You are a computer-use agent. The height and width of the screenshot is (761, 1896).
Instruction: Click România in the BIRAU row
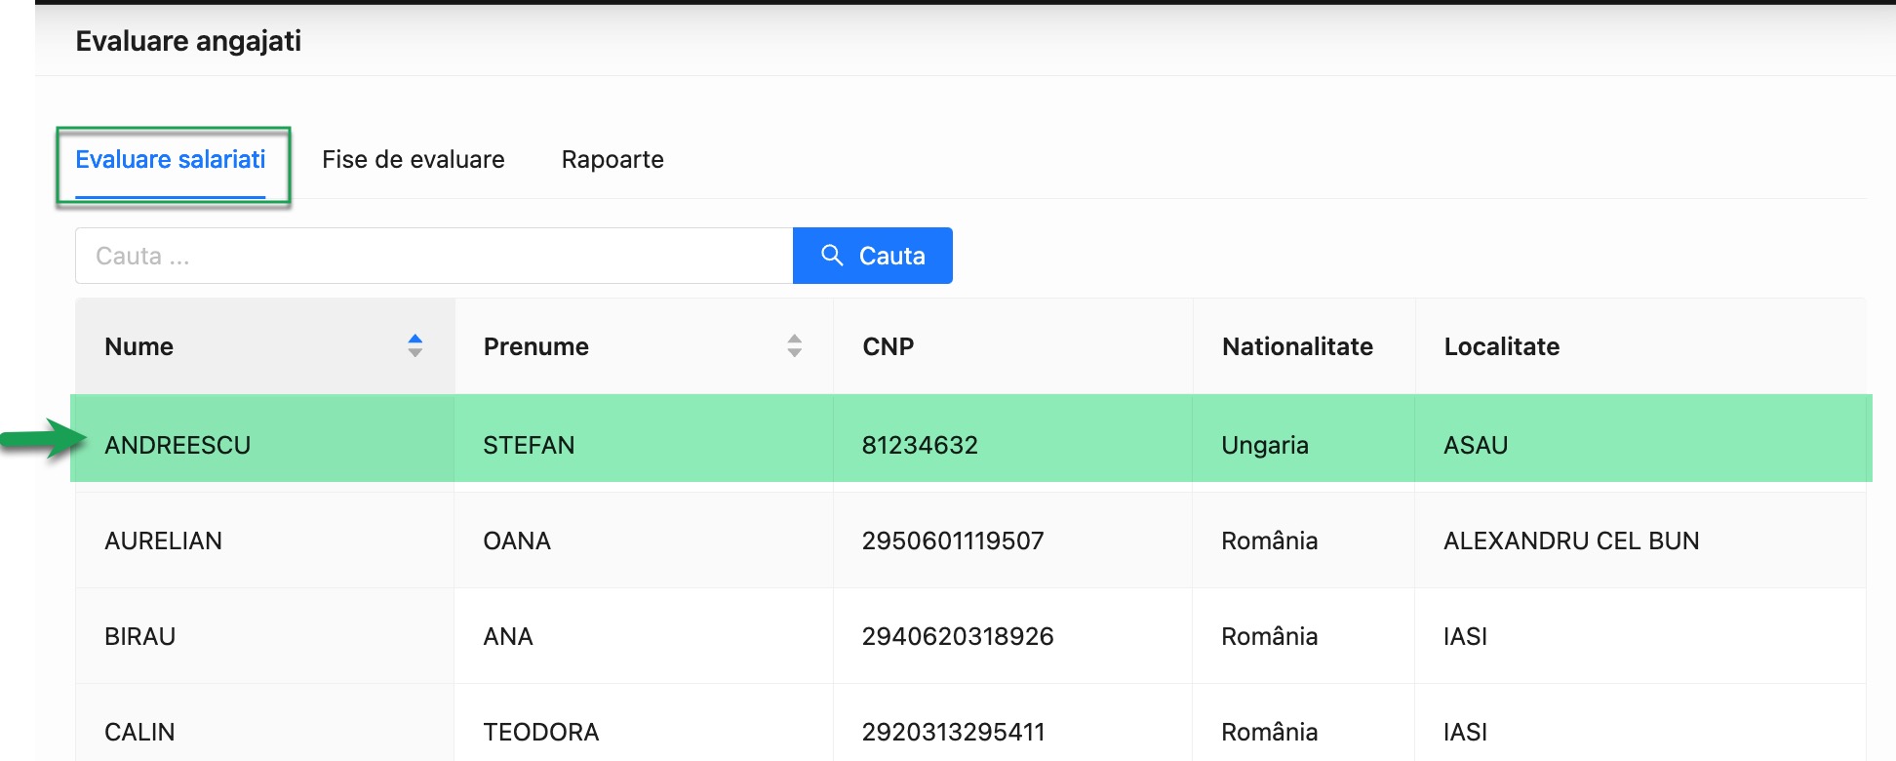pyautogui.click(x=1270, y=636)
